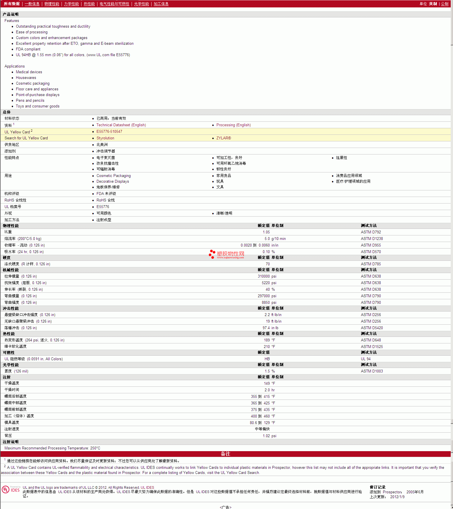
Task: Open the Processing (English) link
Action: tap(234, 125)
